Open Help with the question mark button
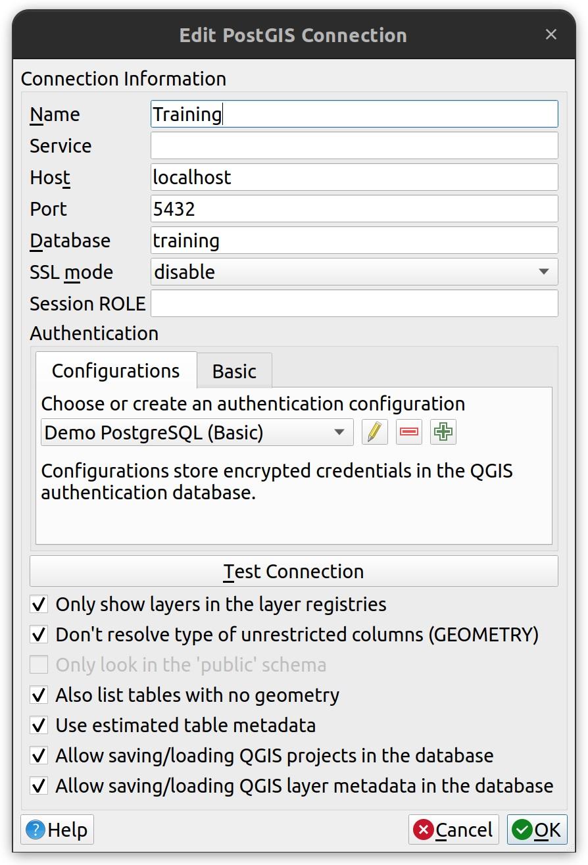Image resolution: width=588 pixels, height=865 pixels. click(57, 829)
